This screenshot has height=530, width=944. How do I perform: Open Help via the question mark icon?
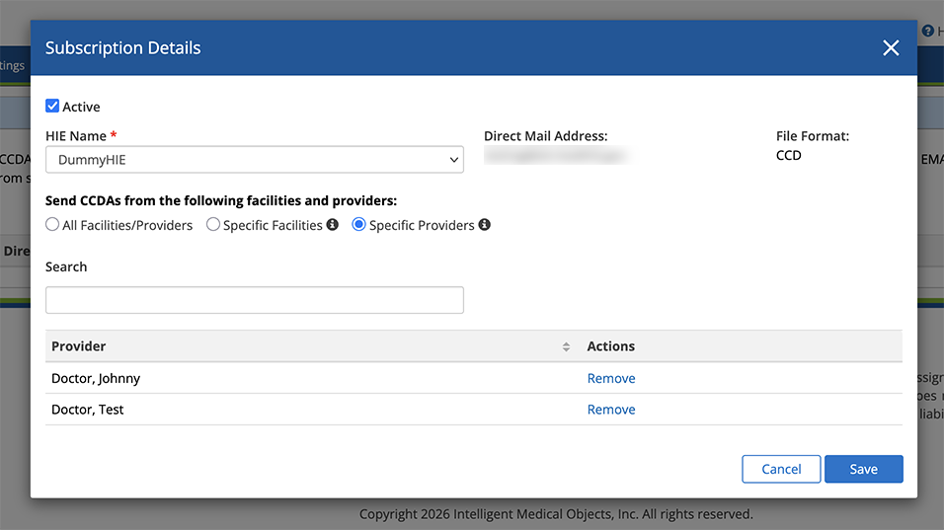[x=928, y=32]
